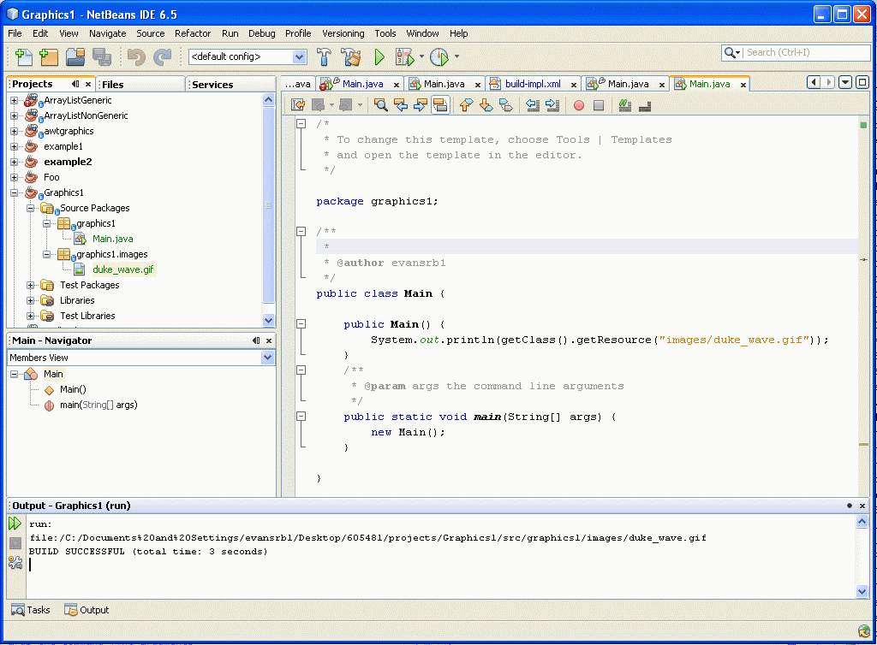Click Projects panel scrollbar down arrow
This screenshot has width=877, height=645.
click(x=268, y=320)
